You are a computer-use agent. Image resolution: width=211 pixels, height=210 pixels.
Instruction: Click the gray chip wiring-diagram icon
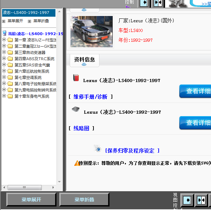pyautogui.click(x=76, y=109)
